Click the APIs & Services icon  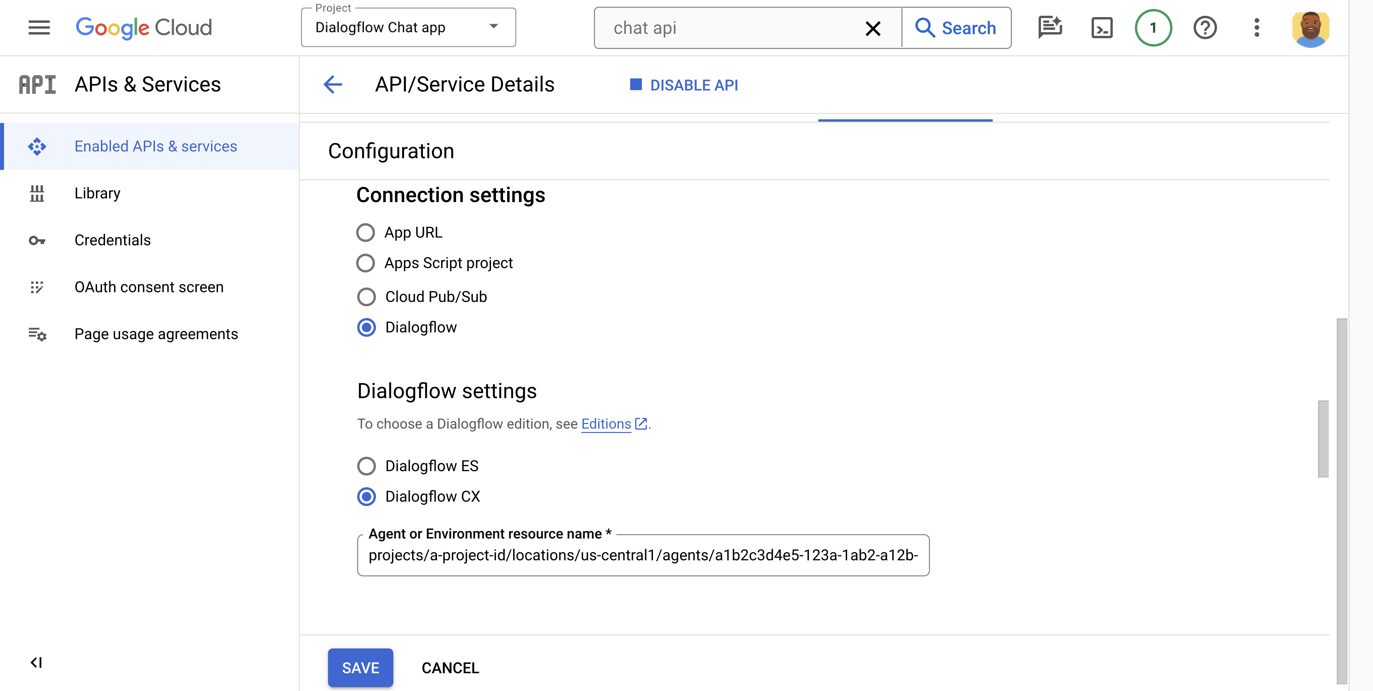tap(36, 84)
